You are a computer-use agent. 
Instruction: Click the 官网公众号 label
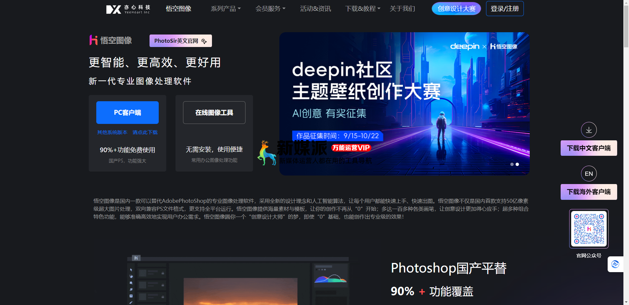tap(589, 255)
